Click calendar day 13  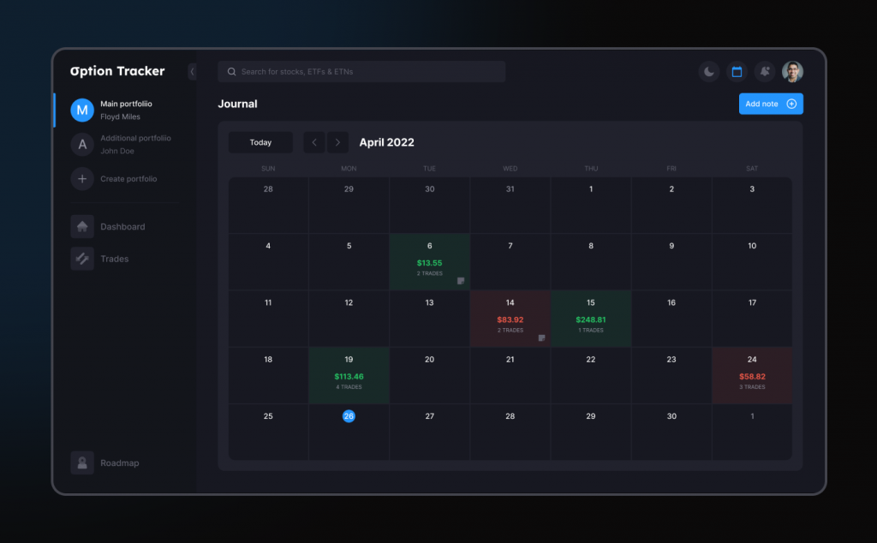tap(430, 319)
